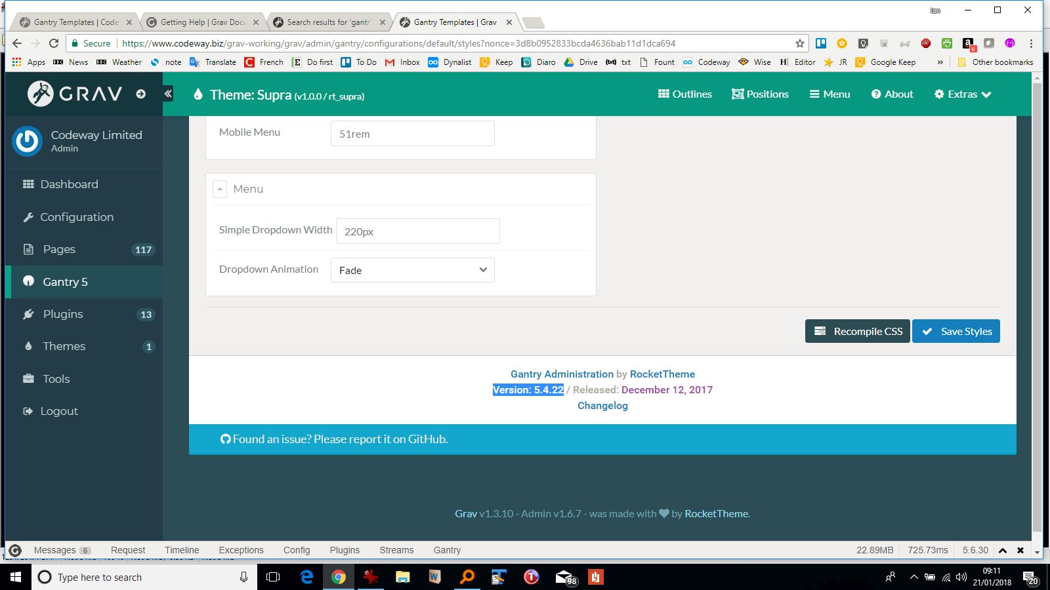This screenshot has width=1050, height=590.
Task: Open Pages in the sidebar
Action: [84, 249]
